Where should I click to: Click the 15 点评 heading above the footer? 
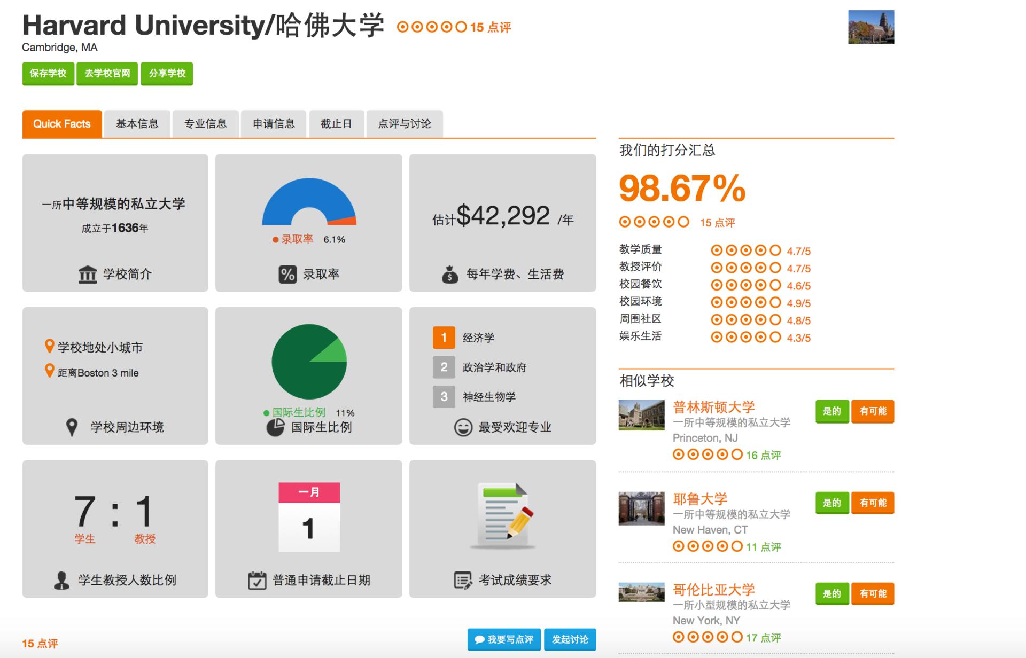pos(40,644)
